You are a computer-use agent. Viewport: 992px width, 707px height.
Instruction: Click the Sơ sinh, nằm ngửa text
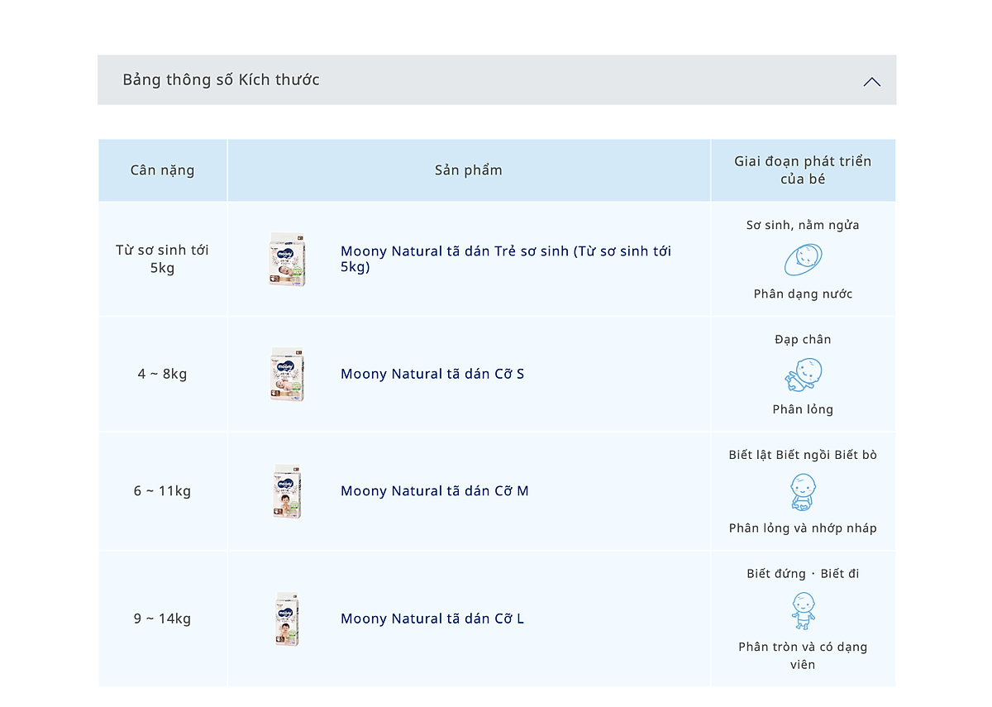click(x=803, y=225)
